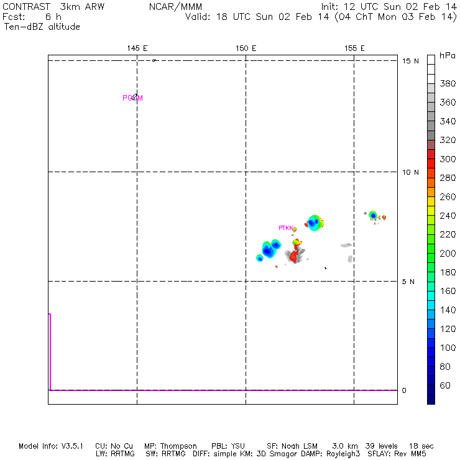Click the Model Info: V3.5.1 text
Viewport: 460px width, 460px height.
pos(51,446)
